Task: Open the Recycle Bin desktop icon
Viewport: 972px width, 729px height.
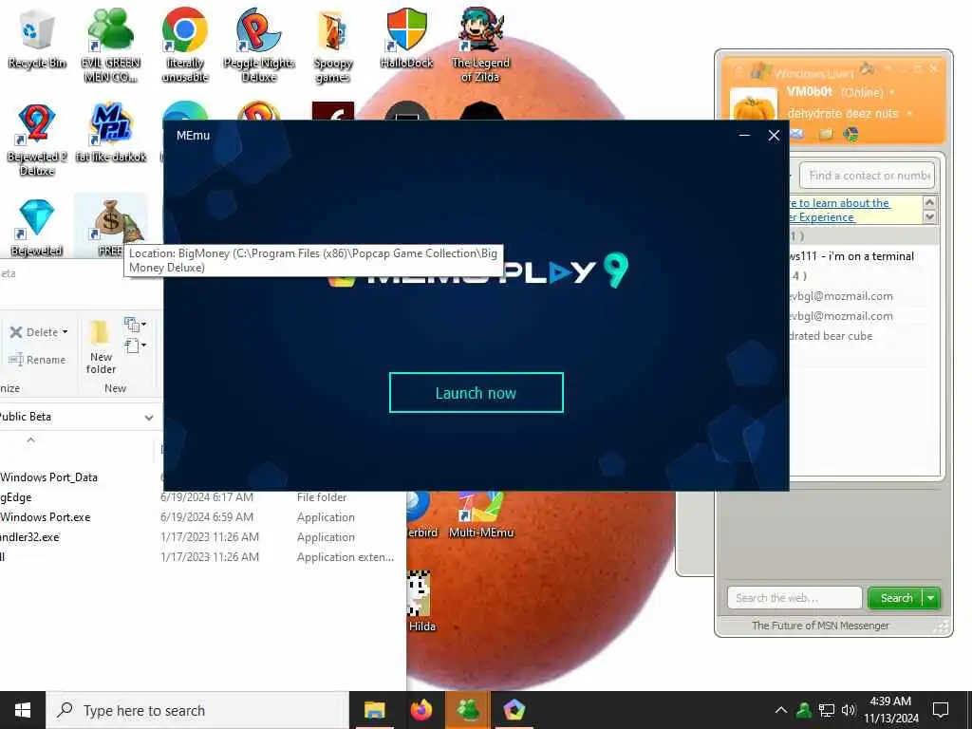Action: pyautogui.click(x=36, y=38)
